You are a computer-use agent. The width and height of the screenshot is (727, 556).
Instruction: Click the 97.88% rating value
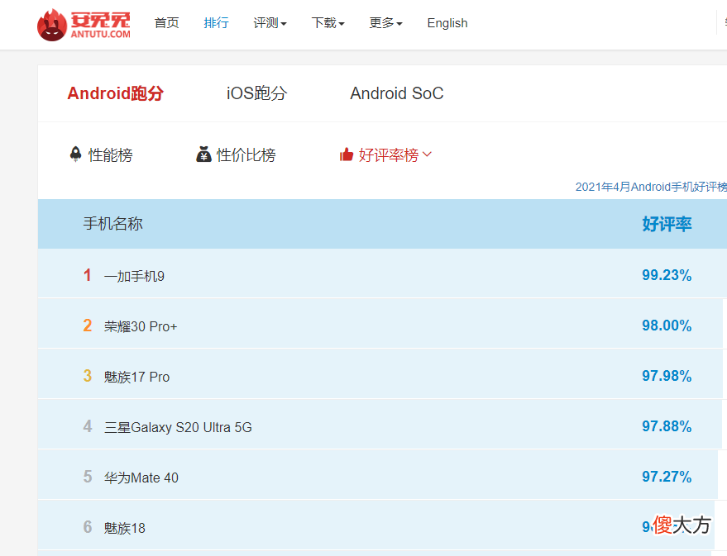pyautogui.click(x=667, y=426)
